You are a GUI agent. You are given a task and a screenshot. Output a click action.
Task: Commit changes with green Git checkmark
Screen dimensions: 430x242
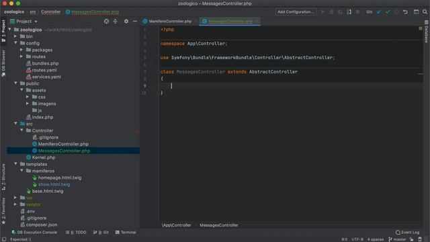point(388,12)
